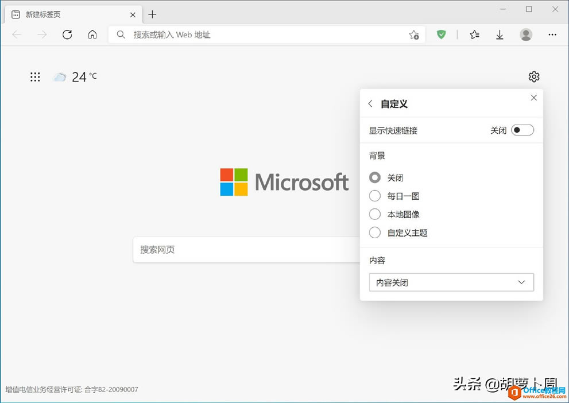Click the Microsoft logo
Image resolution: width=569 pixels, height=403 pixels.
coord(284,182)
